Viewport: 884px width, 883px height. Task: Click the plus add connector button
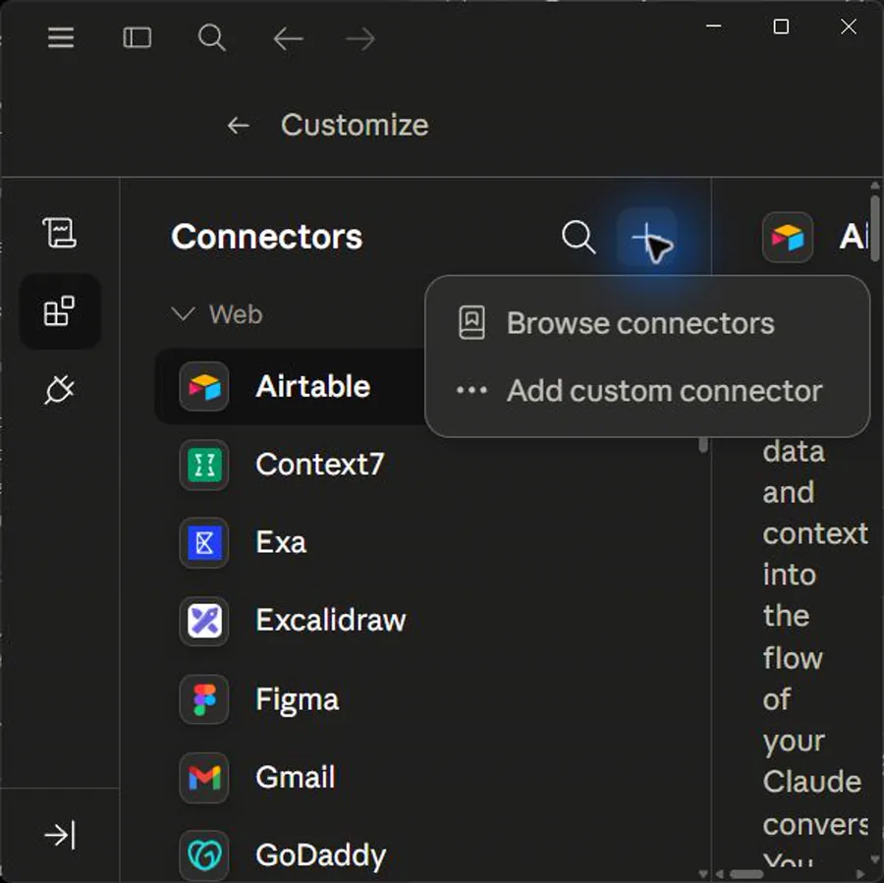click(x=646, y=238)
